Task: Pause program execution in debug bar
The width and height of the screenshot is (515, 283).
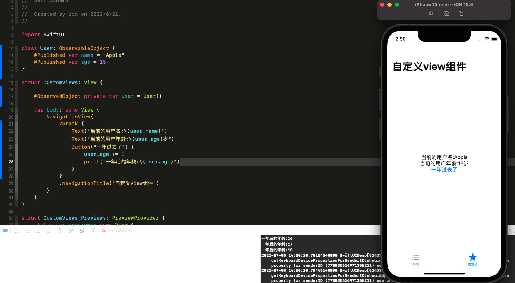Action: [16, 230]
